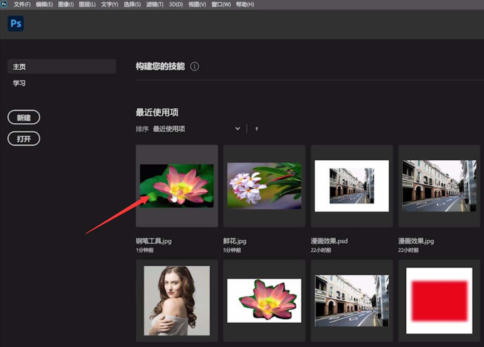Click the 5分钟前 timestamp
Screen dimensions: 484x347
coord(232,250)
